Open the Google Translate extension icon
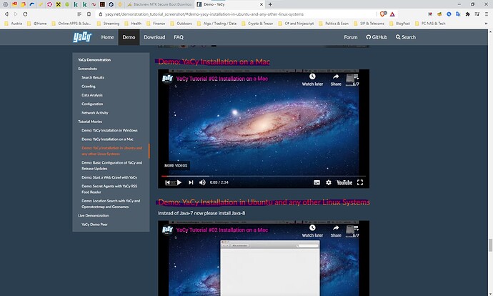This screenshot has height=296, width=493. click(458, 14)
